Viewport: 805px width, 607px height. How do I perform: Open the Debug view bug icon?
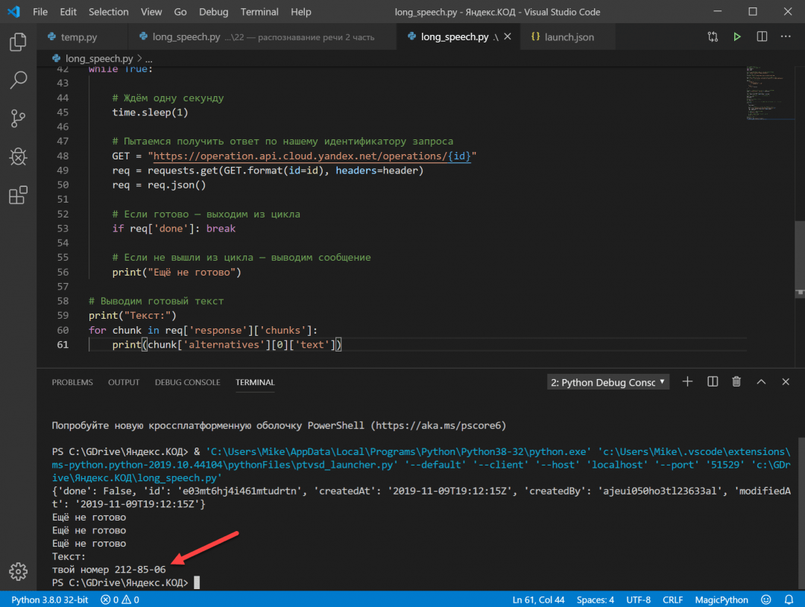click(x=18, y=157)
